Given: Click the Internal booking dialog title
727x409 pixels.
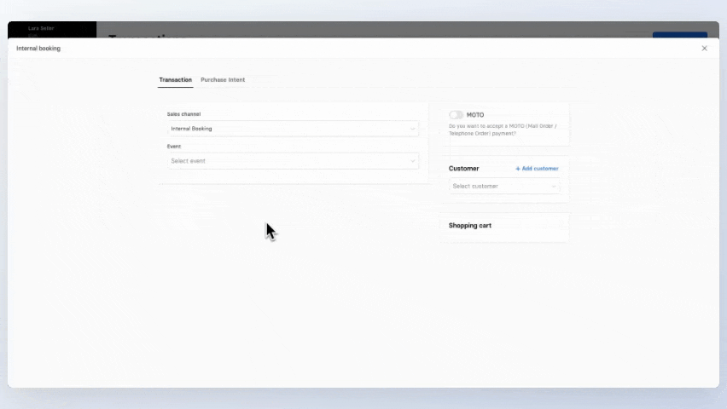Looking at the screenshot, I should [x=38, y=49].
